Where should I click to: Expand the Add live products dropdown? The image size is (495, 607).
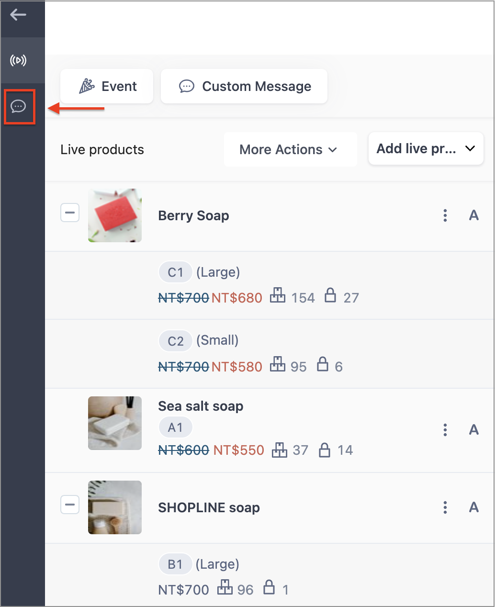(x=426, y=149)
